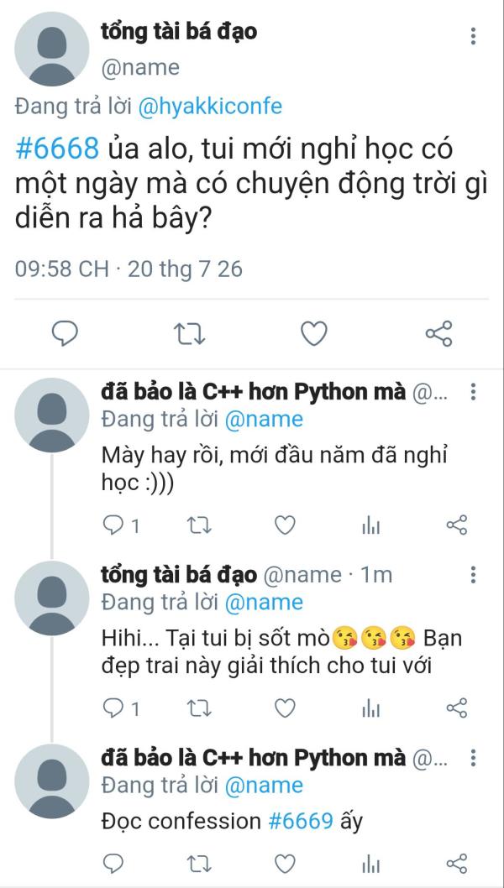
Task: Open options for 'Đọc confession' reply
Action: pos(473,758)
